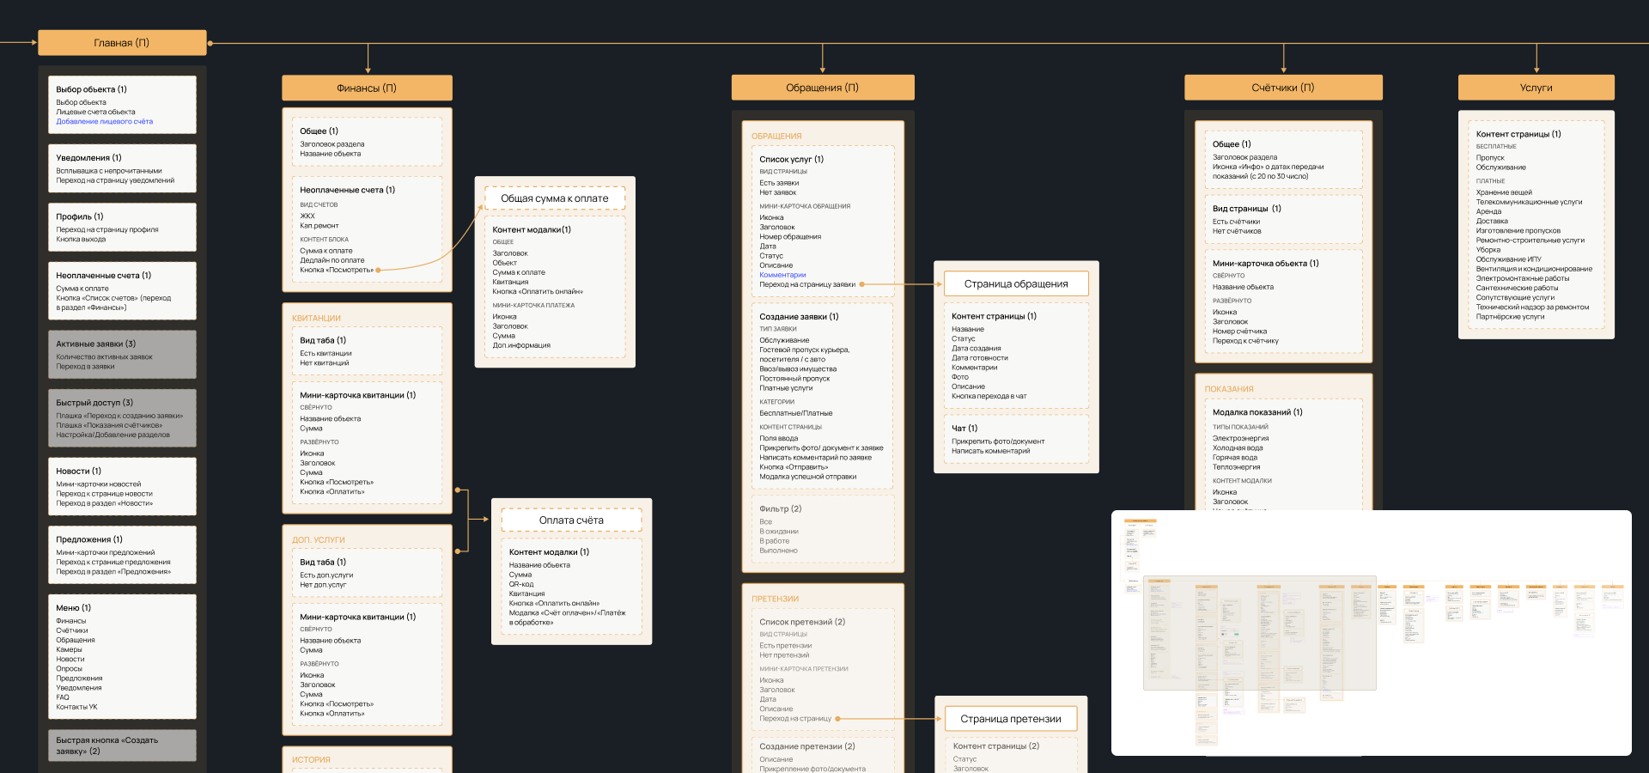Click the "Страница претензии" title box
This screenshot has height=773, width=1649.
1010,719
